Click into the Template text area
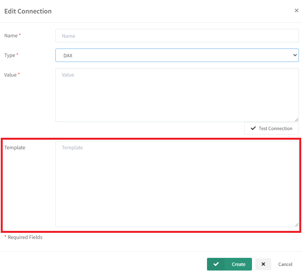The image size is (302, 274). (x=177, y=184)
